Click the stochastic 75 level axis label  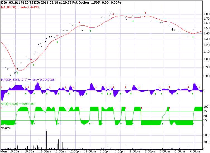pyautogui.click(x=206, y=111)
